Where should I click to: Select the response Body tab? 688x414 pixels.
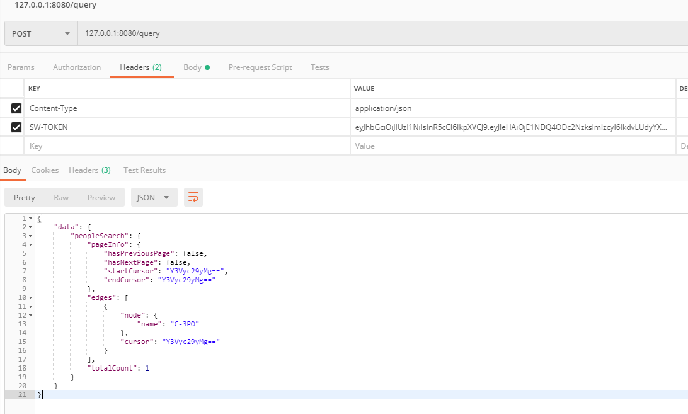coord(13,170)
